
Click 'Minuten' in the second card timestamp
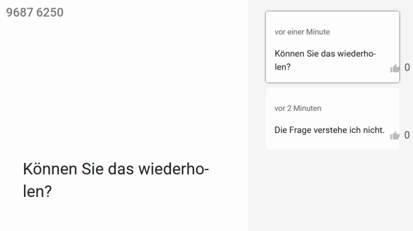pos(307,108)
